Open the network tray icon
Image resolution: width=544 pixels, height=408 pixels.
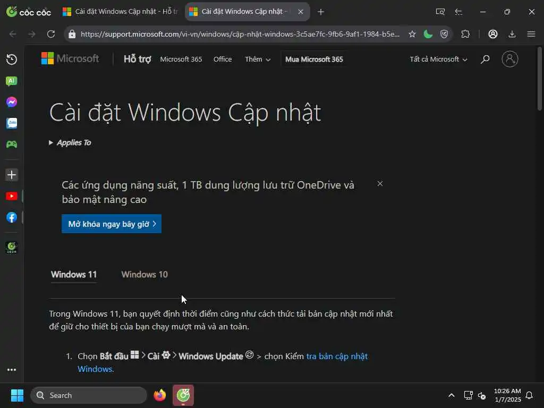469,395
